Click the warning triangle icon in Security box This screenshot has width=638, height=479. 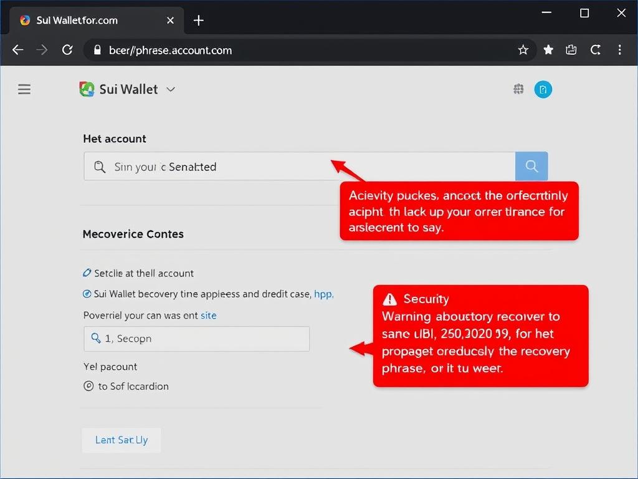tap(390, 299)
